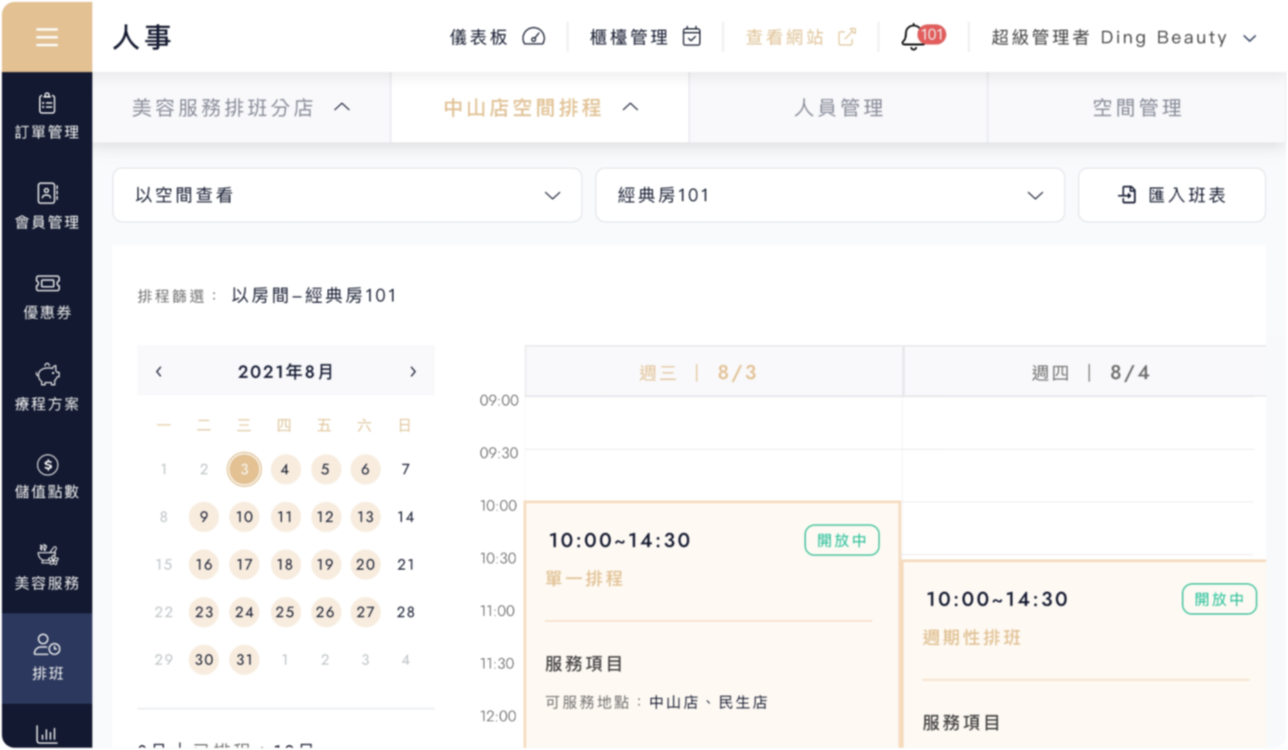Screen dimensions: 1288x750
Task: Open the 以空間查看 dropdown
Action: tap(347, 195)
